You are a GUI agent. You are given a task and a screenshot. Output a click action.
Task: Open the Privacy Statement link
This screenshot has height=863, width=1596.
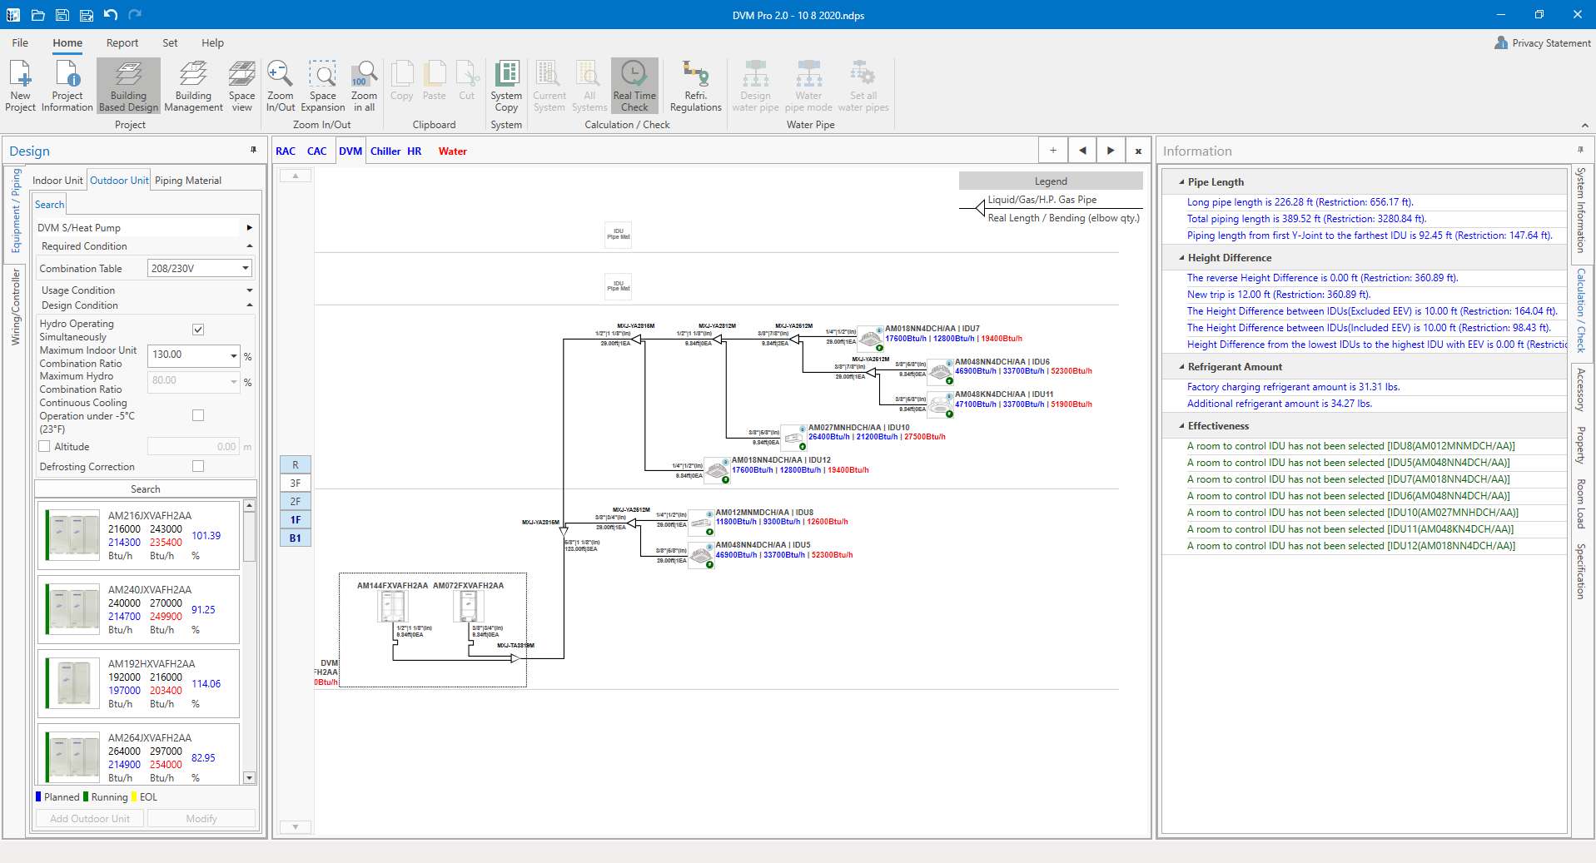click(x=1550, y=43)
